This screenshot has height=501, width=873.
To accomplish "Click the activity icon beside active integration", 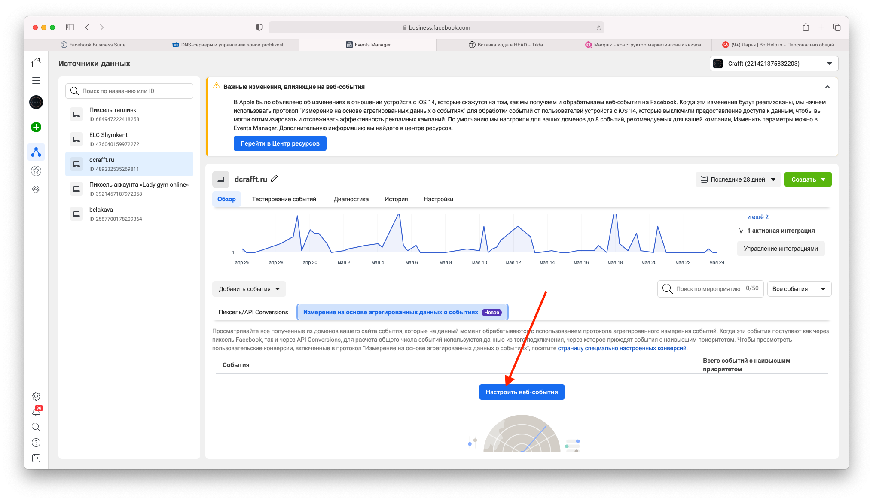I will [741, 231].
